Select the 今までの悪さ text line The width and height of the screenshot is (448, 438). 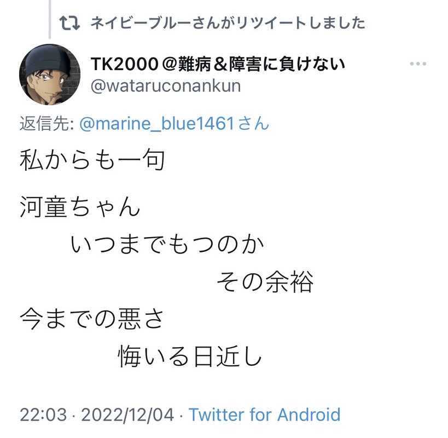click(x=92, y=319)
